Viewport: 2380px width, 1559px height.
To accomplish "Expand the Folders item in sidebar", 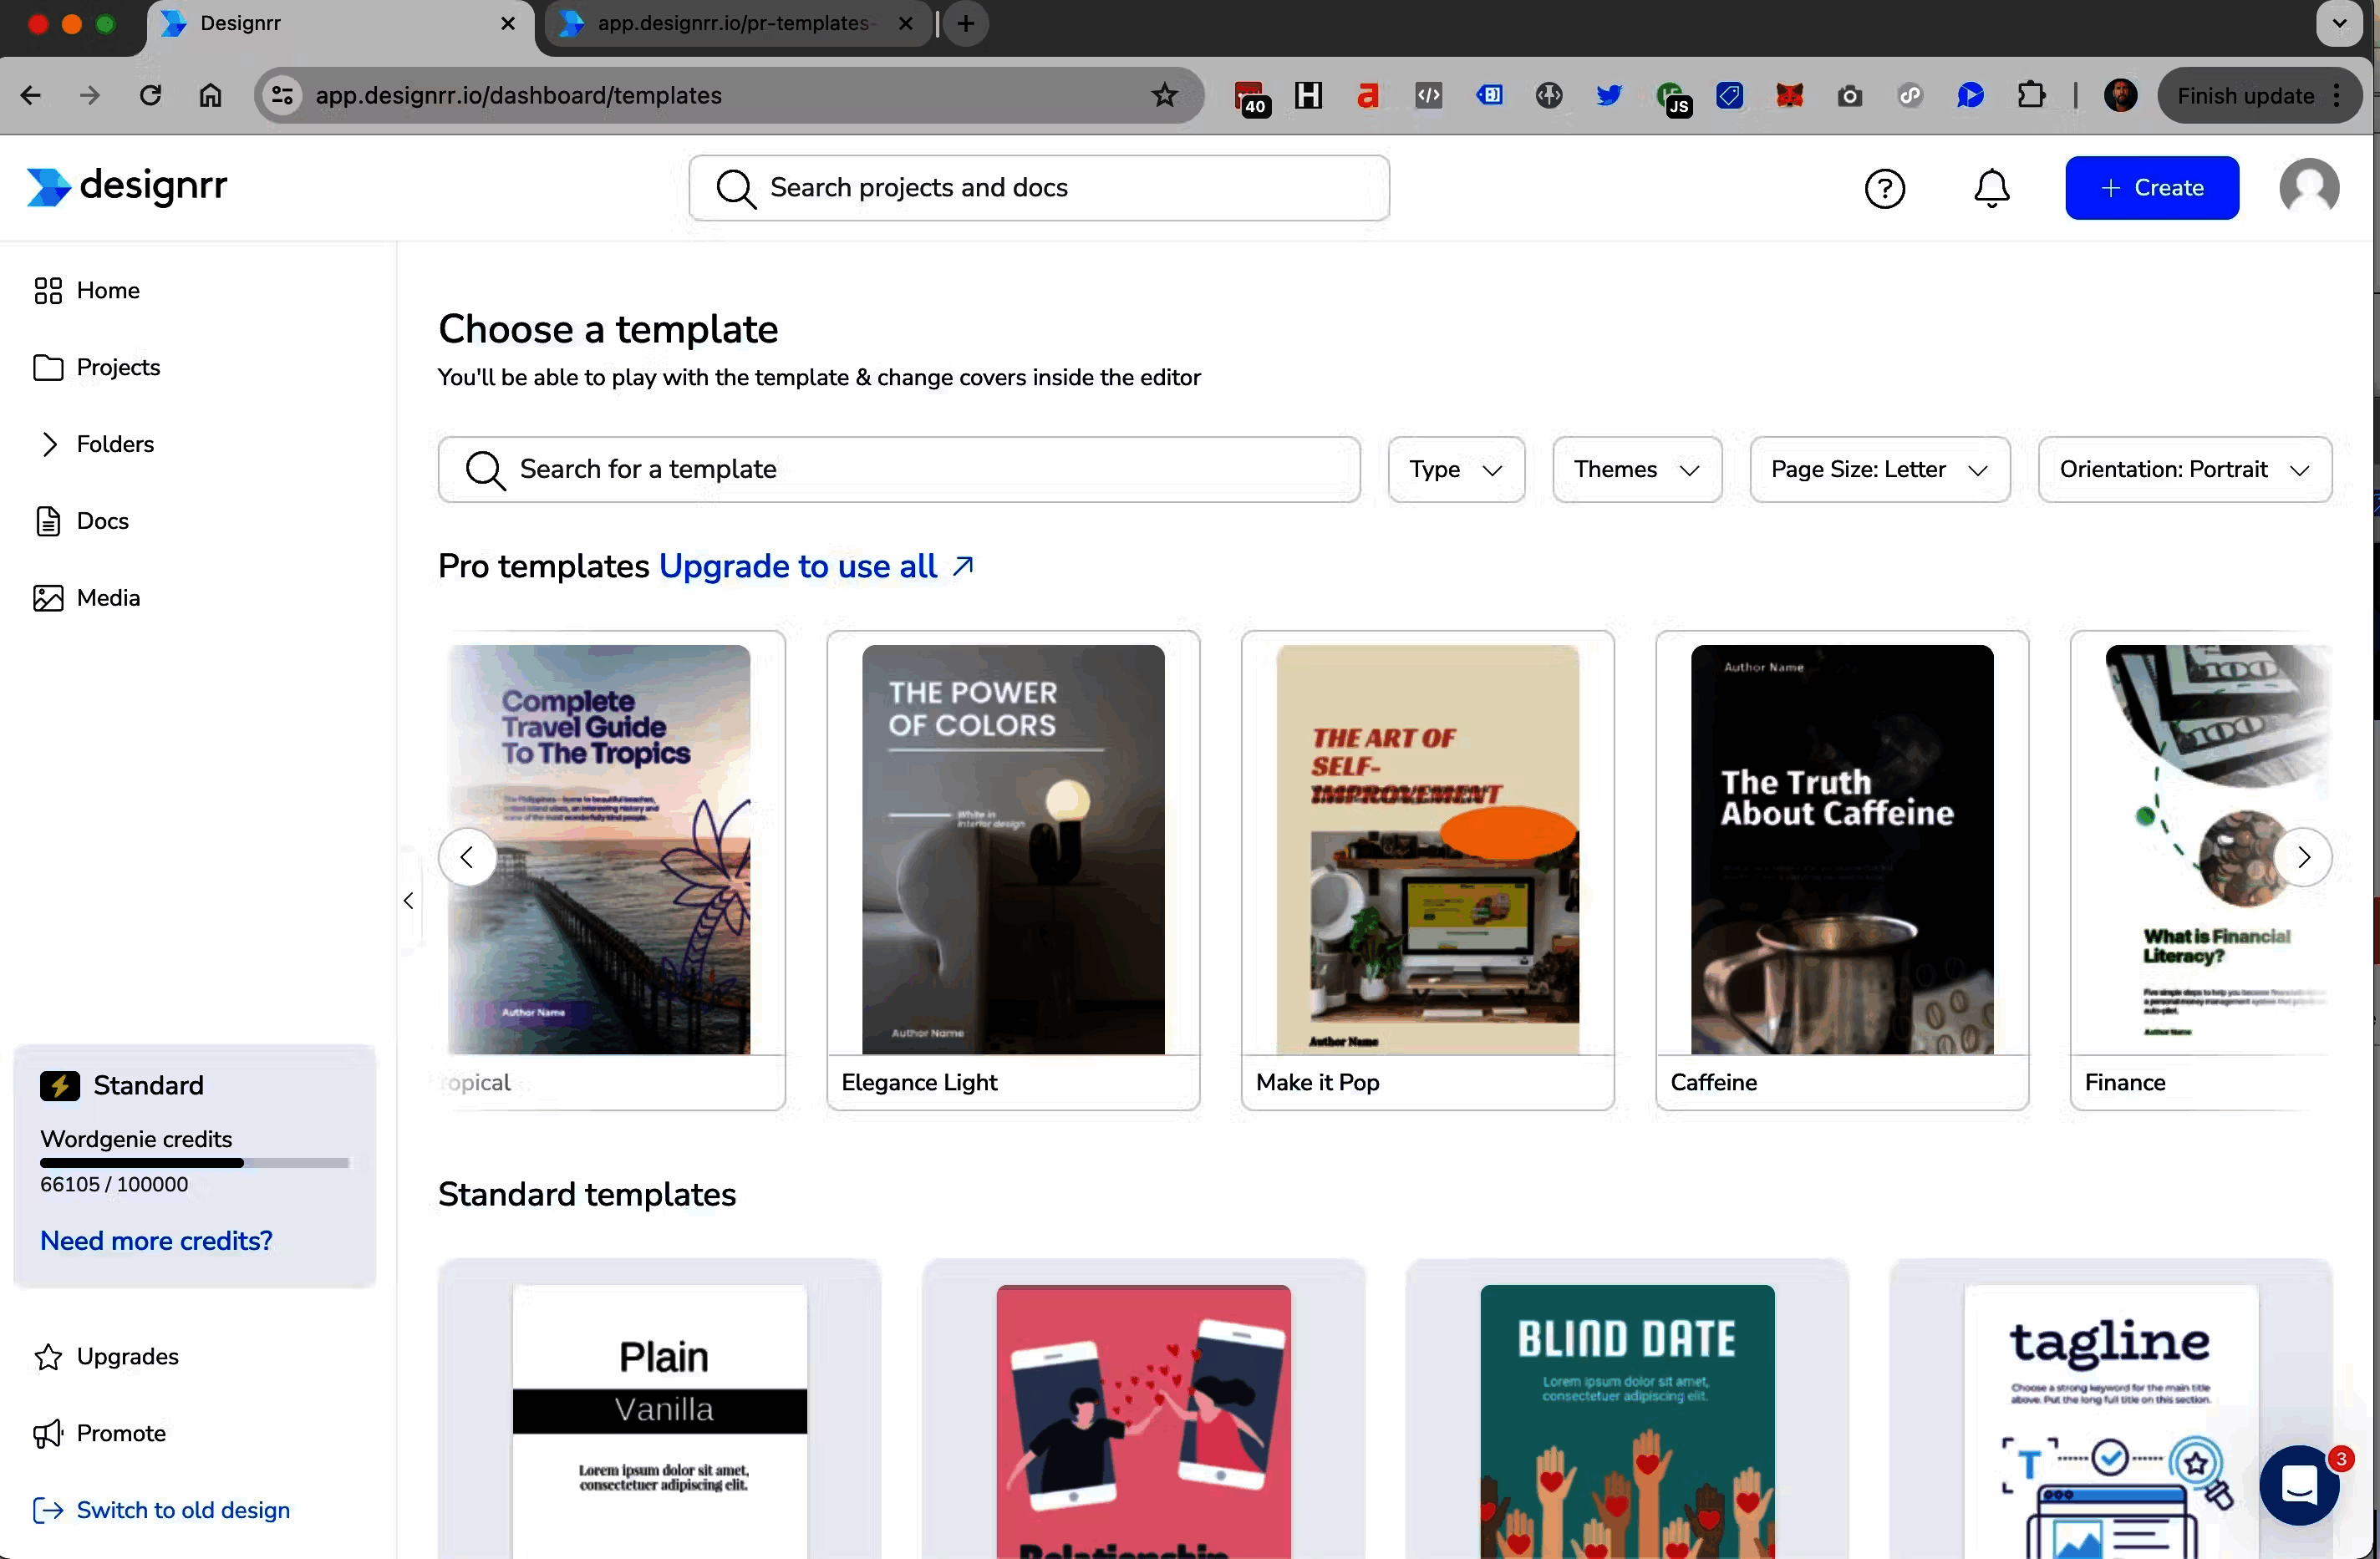I will point(115,444).
